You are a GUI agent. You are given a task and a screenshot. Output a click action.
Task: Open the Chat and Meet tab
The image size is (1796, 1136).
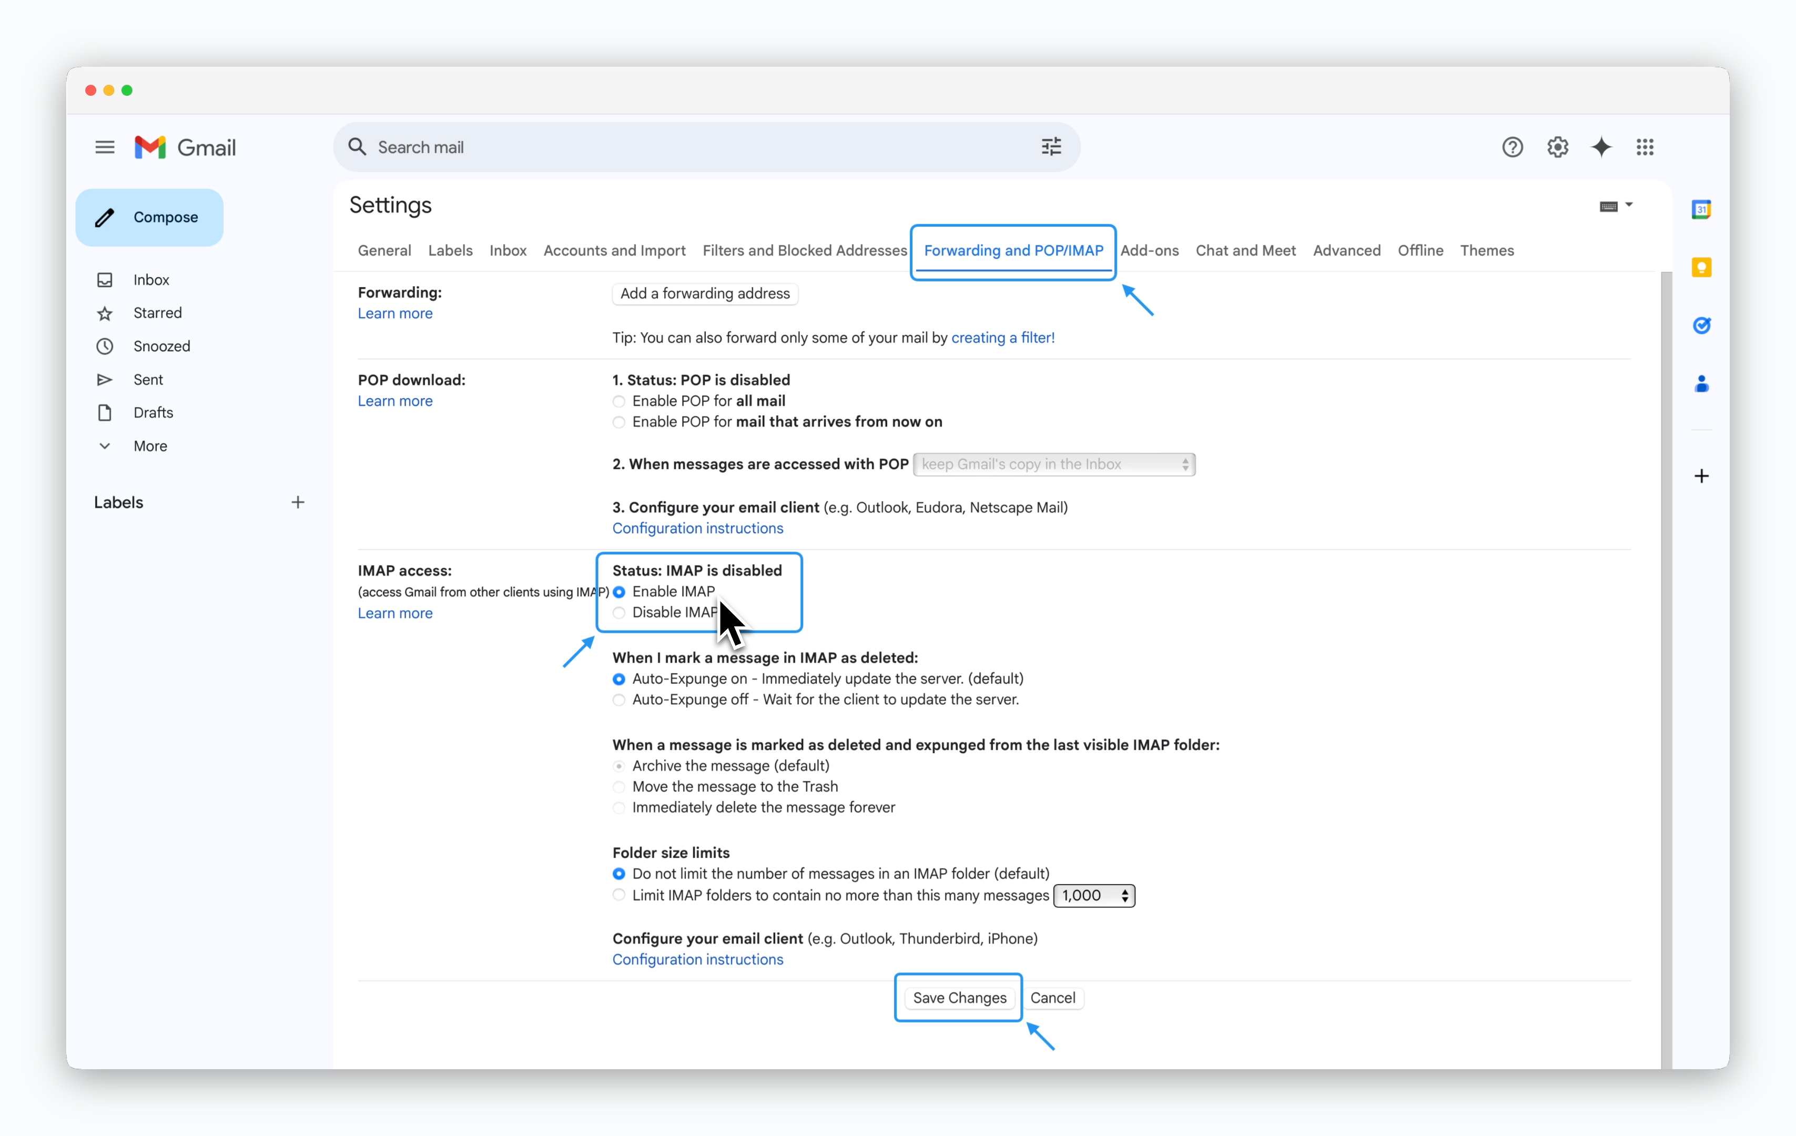(1245, 251)
